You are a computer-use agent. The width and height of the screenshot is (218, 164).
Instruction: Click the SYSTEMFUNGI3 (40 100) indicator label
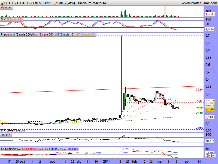click(x=61, y=149)
